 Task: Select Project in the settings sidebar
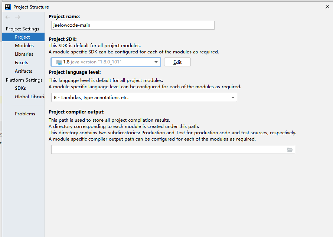(22, 37)
